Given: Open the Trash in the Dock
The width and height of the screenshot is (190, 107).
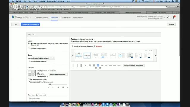Looking at the screenshot, I should 127,104.
